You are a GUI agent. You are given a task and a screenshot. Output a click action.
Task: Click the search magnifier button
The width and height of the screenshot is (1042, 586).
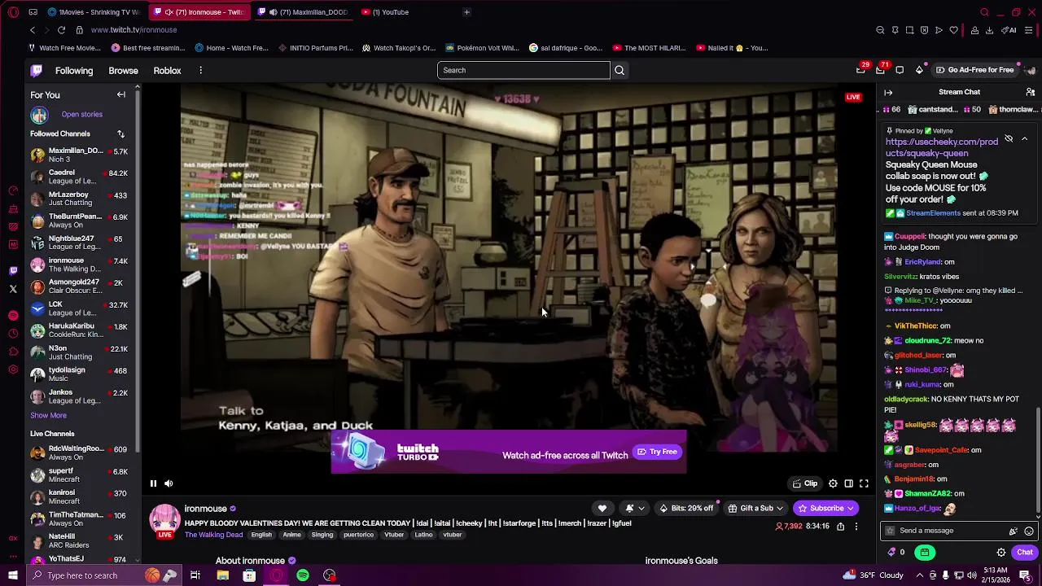620,70
